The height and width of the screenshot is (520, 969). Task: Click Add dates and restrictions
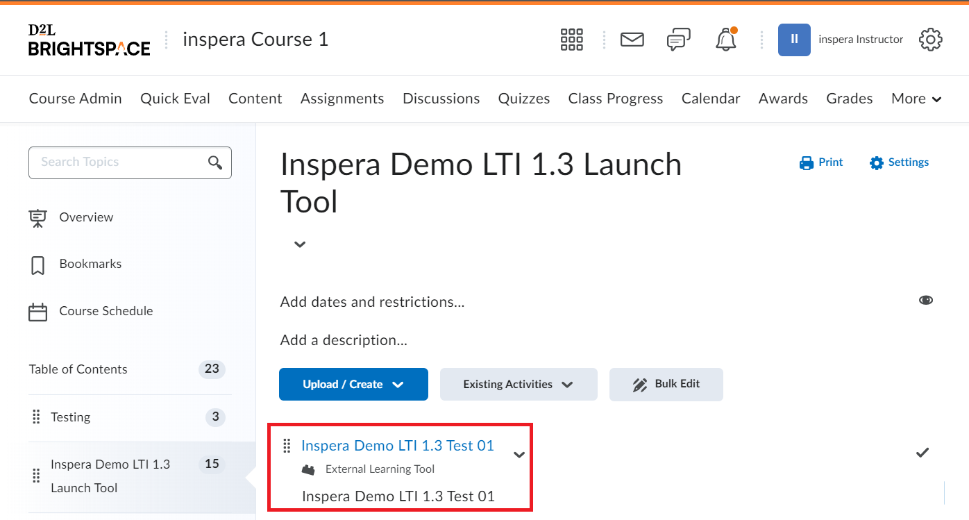click(x=372, y=302)
